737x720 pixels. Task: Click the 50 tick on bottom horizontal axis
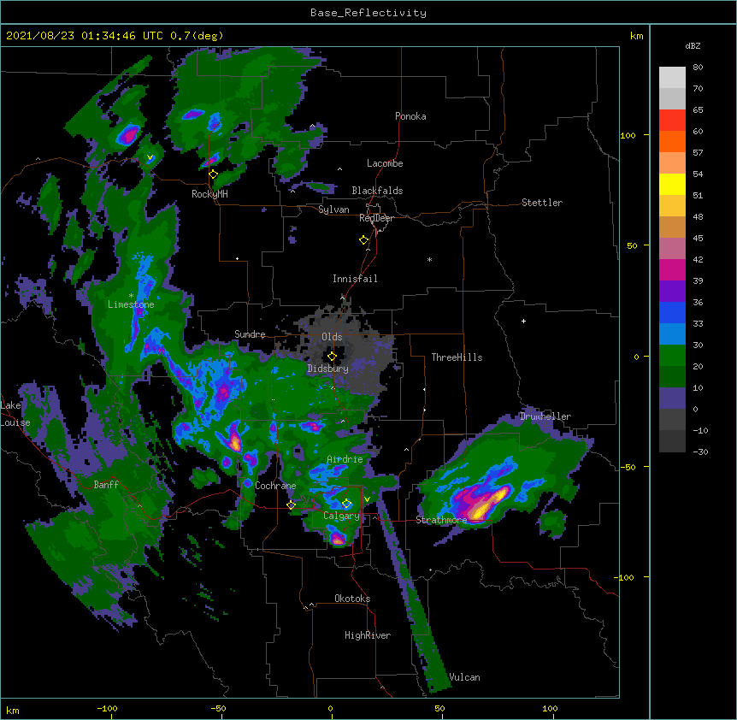[x=439, y=708]
